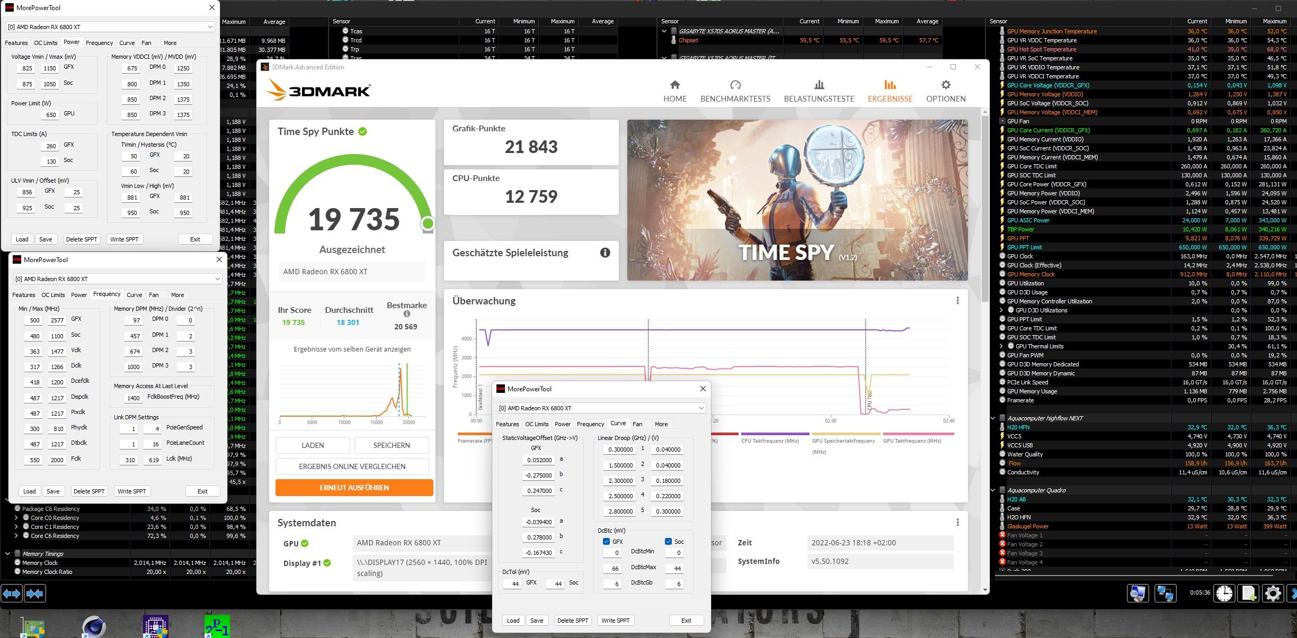The width and height of the screenshot is (1297, 638).
Task: Collapse Aquacomputer highflow NEXT group
Action: click(x=993, y=418)
